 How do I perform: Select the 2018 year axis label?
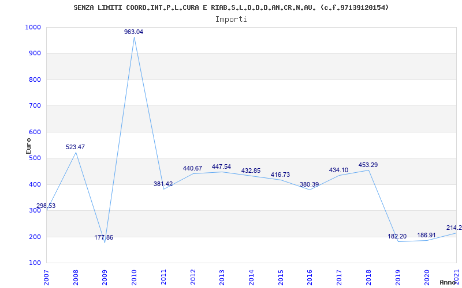(x=368, y=275)
